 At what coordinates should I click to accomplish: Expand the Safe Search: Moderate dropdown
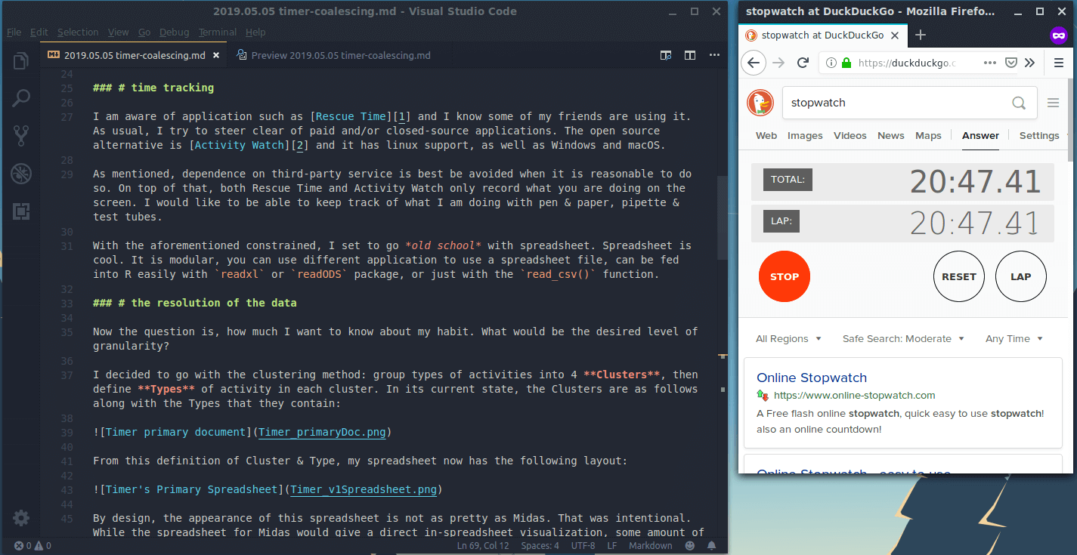tap(903, 339)
